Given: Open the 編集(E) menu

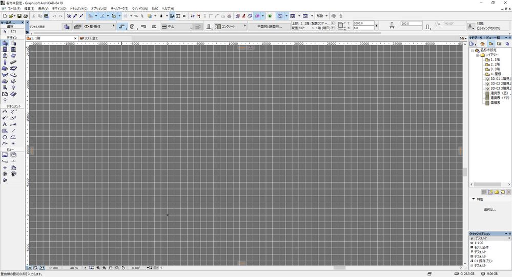Looking at the screenshot, I should pyautogui.click(x=29, y=9).
